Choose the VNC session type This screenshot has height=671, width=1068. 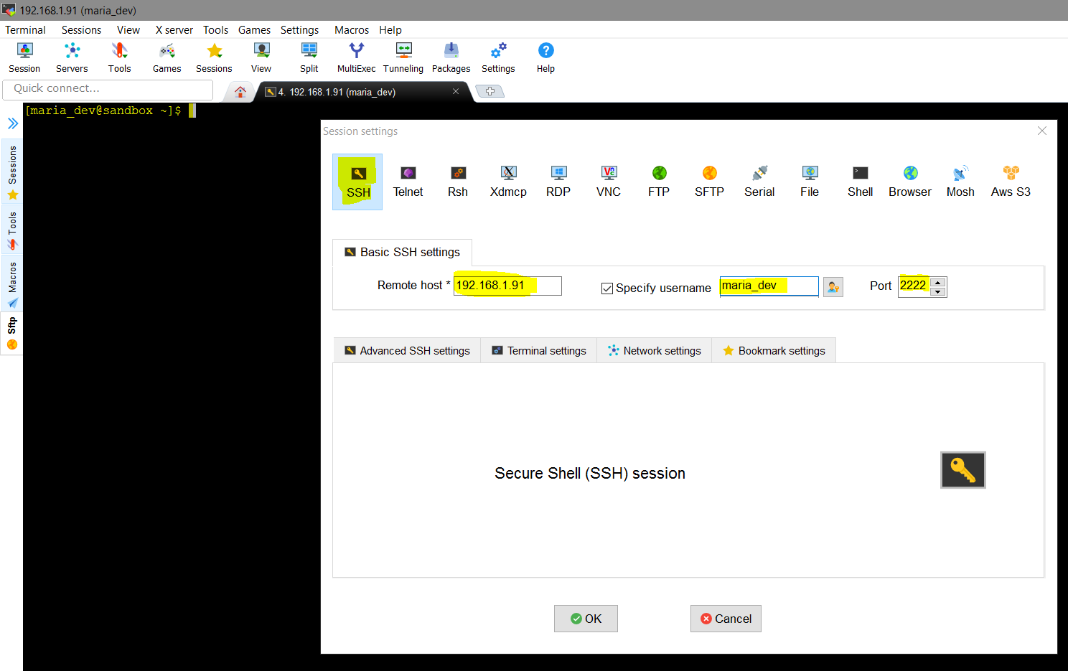coord(609,182)
